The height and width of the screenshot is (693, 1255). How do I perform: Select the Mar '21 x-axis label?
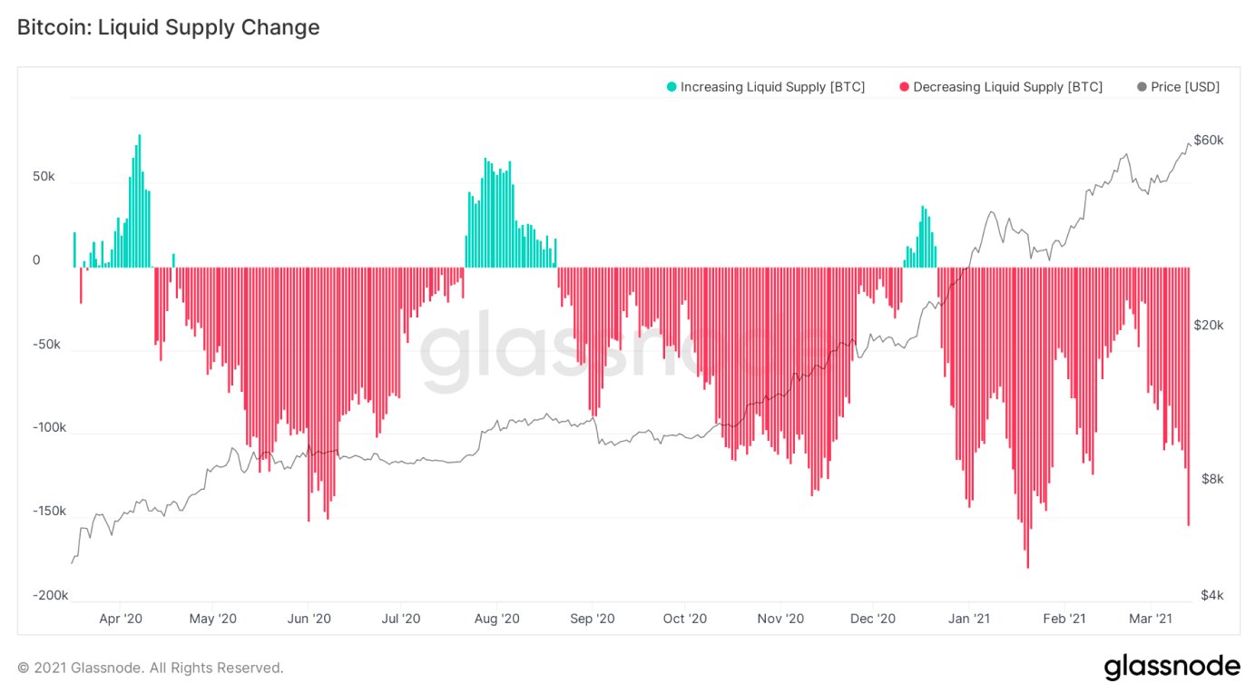(1151, 619)
